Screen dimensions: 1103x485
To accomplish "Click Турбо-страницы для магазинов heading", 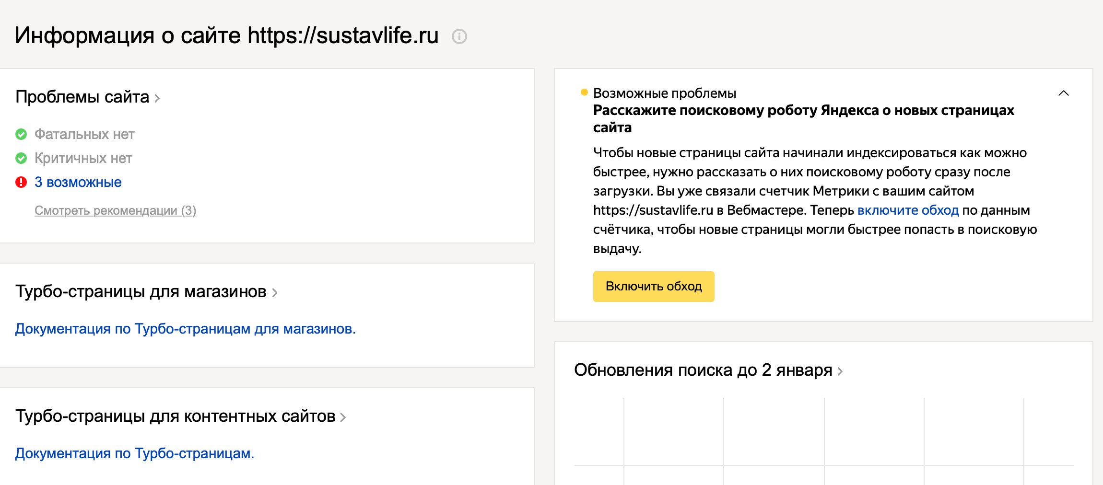I will pos(141,291).
